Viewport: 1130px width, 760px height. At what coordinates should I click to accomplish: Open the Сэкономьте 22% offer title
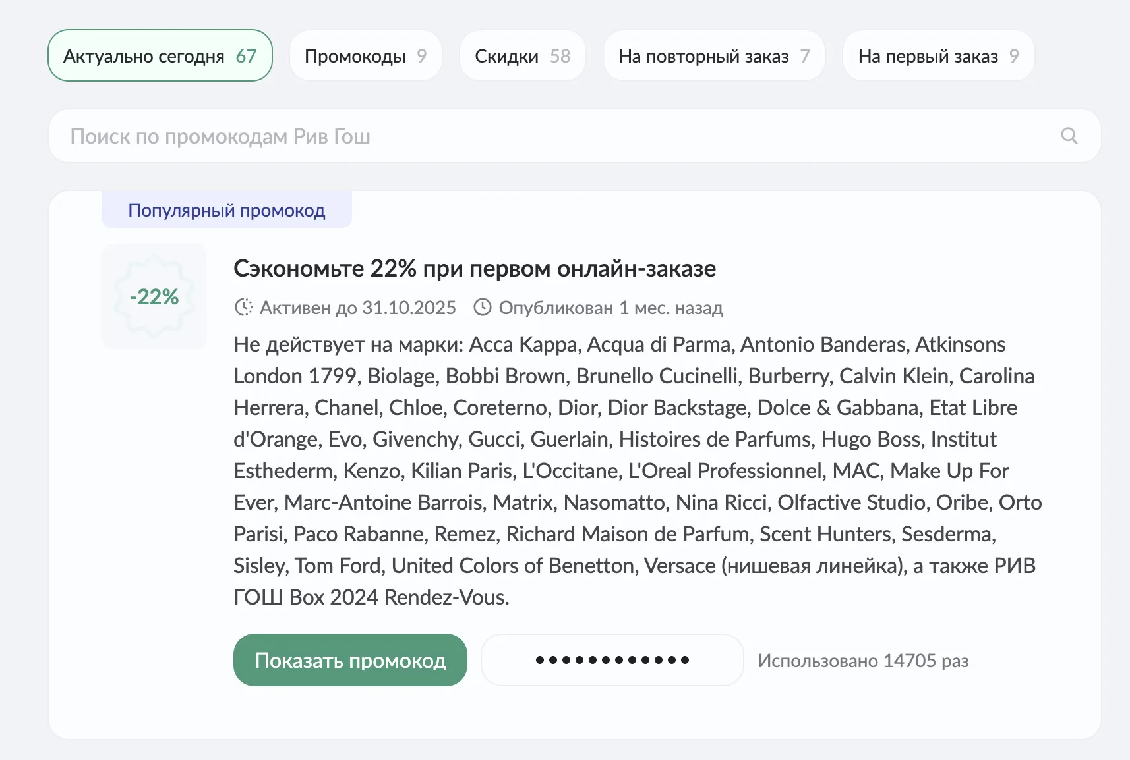click(x=475, y=269)
